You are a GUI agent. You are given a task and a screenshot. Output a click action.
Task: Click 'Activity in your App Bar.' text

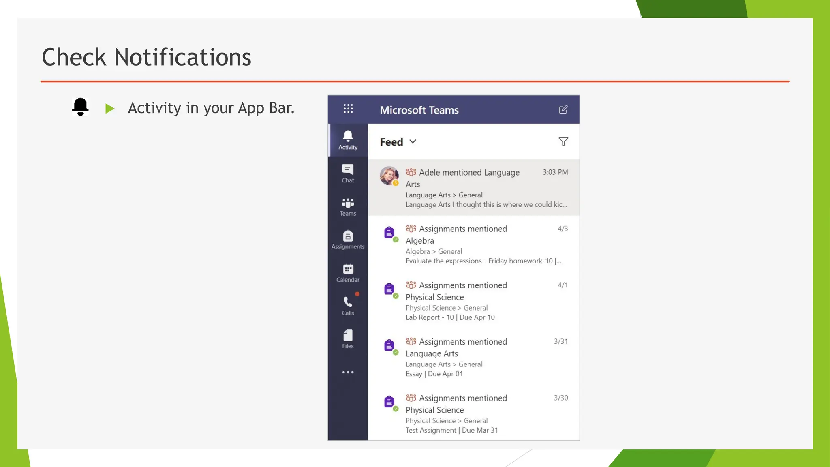(x=211, y=108)
